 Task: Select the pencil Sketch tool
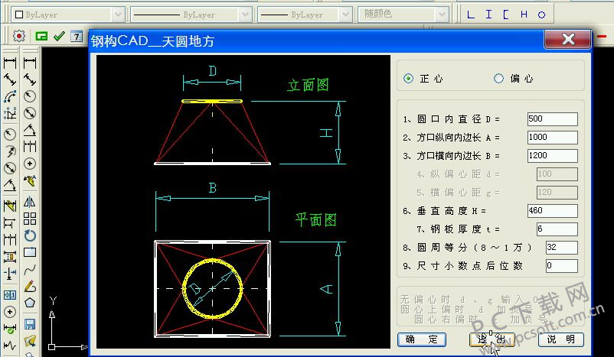[30, 286]
